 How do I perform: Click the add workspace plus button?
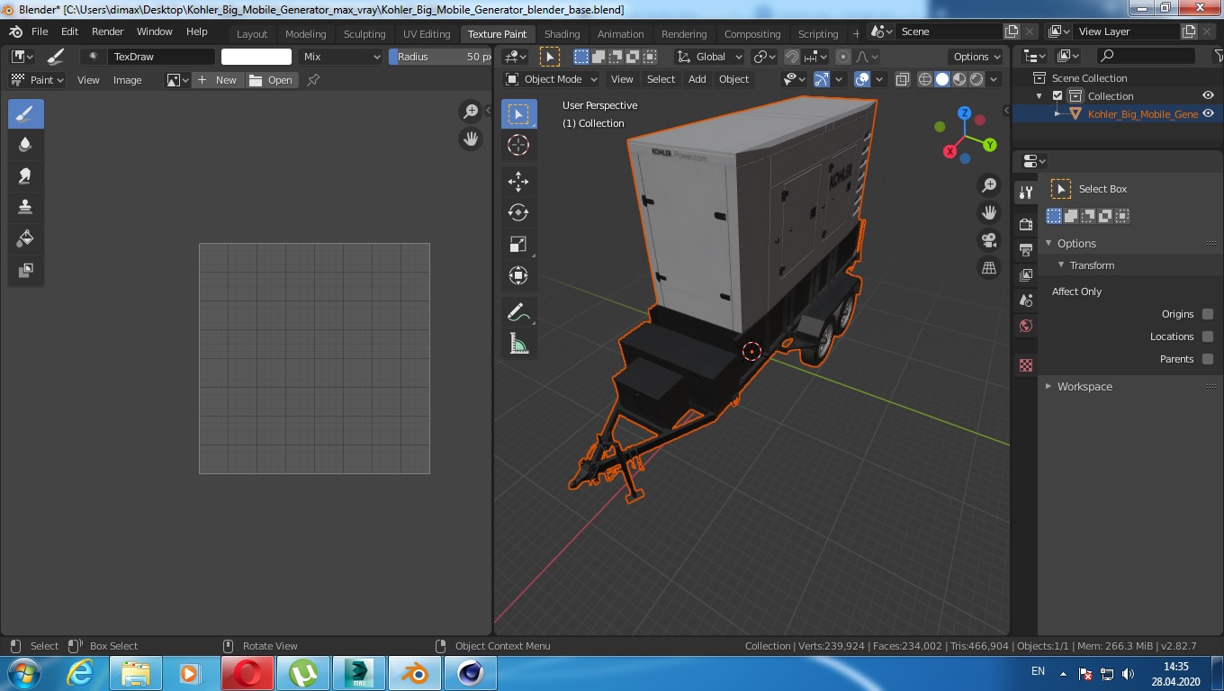856,34
